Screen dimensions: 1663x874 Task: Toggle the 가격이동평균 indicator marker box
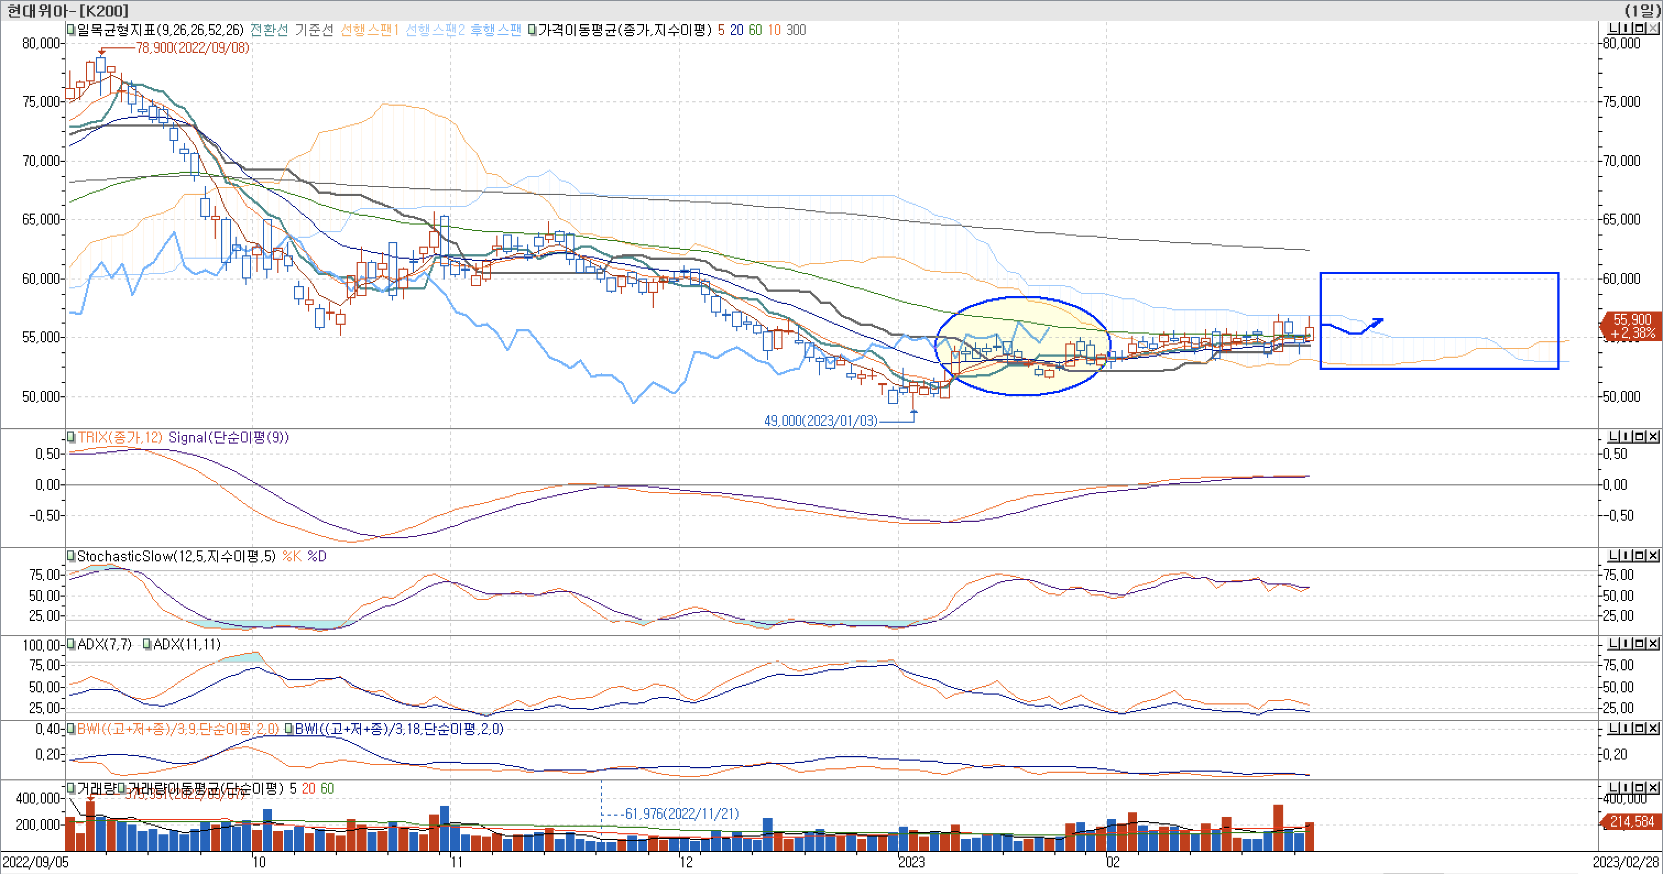(532, 30)
